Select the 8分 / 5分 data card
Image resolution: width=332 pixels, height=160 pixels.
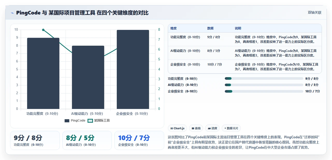tap(87, 140)
